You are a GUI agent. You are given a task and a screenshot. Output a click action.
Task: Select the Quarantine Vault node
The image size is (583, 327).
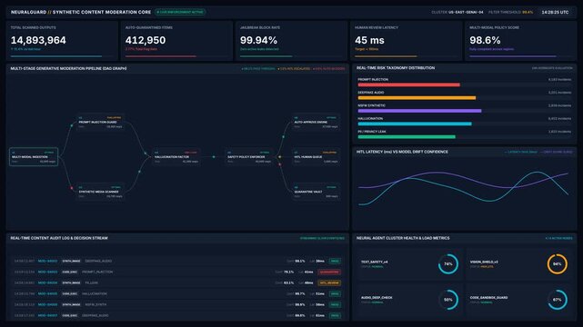point(316,192)
